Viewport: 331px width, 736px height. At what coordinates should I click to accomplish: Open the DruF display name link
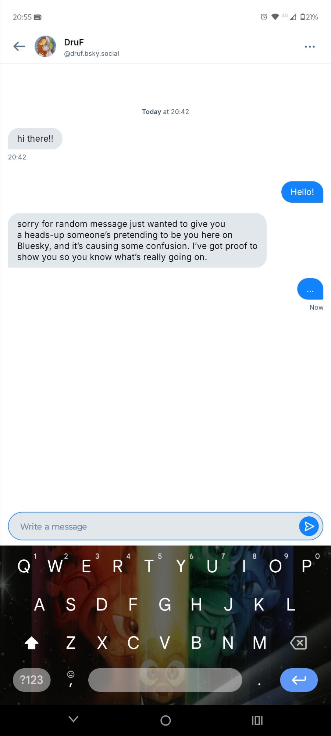74,42
